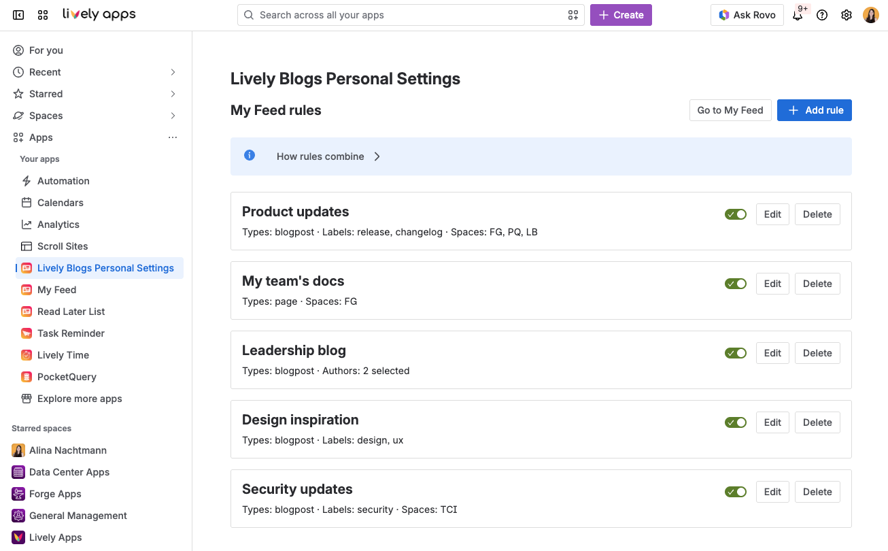Click the search across all apps field
Image resolution: width=888 pixels, height=551 pixels.
click(x=411, y=15)
